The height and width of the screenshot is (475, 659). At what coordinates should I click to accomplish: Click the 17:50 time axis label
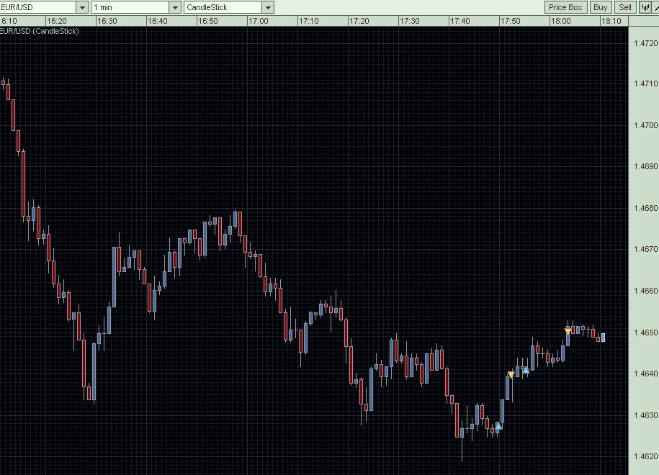click(511, 21)
